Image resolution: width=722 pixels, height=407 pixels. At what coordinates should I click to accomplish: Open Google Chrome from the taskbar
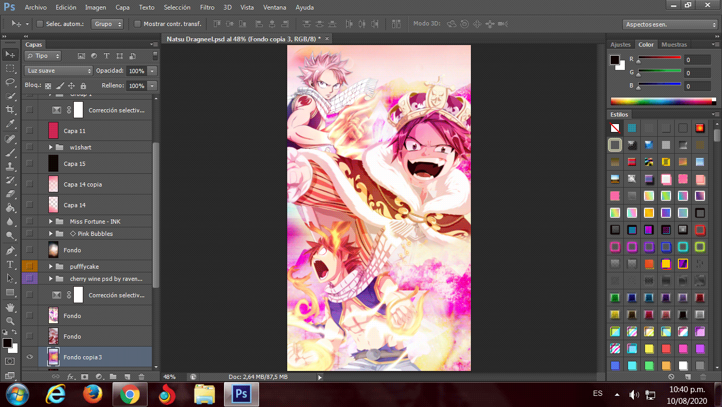click(x=129, y=395)
